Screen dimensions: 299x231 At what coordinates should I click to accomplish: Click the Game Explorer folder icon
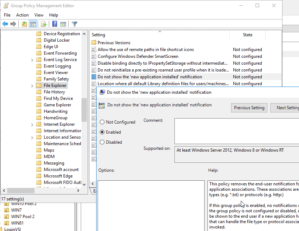(x=39, y=105)
